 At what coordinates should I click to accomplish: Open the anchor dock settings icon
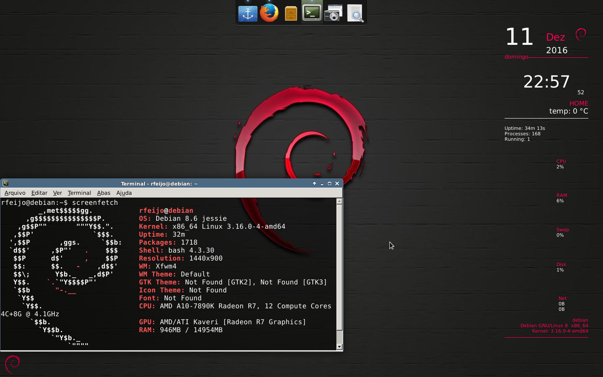click(248, 14)
